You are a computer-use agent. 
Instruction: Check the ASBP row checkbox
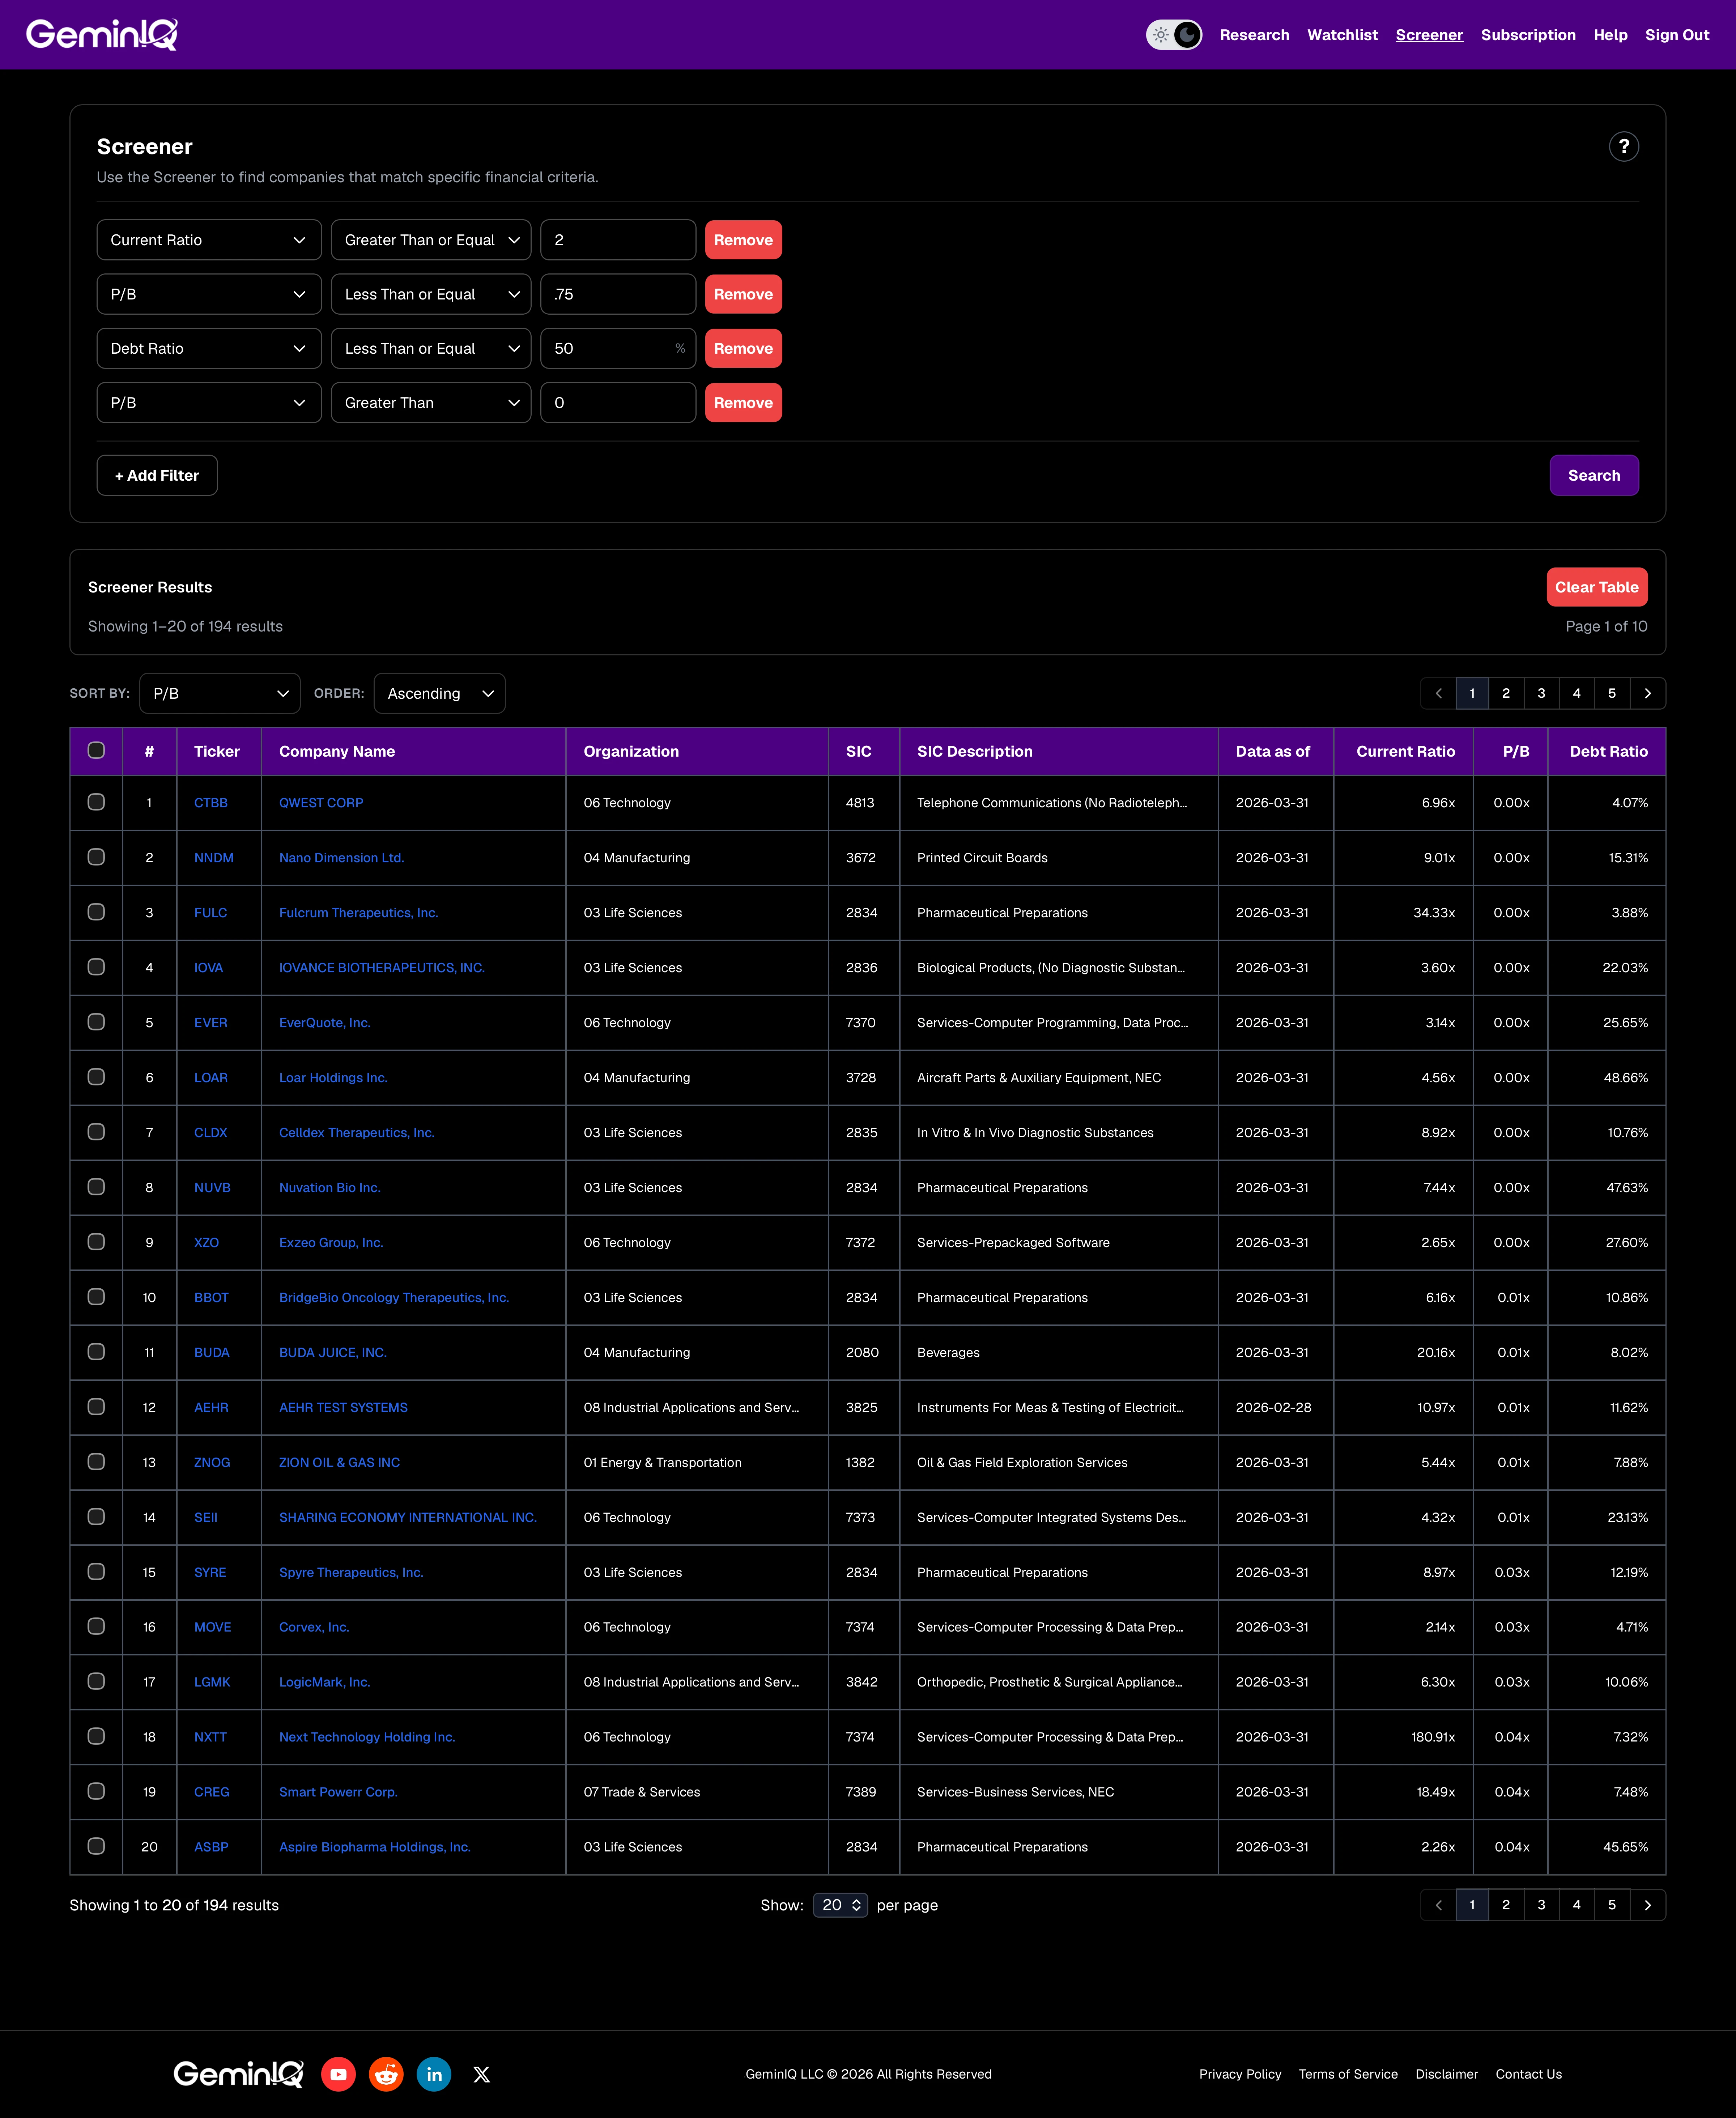point(96,1846)
